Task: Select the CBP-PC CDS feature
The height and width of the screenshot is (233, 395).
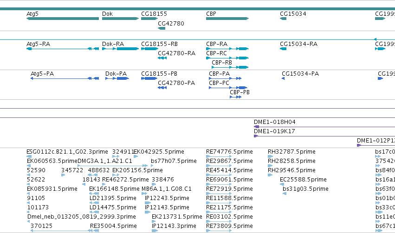Action: click(x=228, y=88)
